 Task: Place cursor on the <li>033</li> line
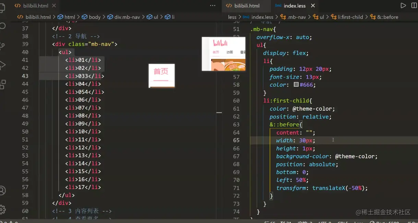tap(84, 76)
